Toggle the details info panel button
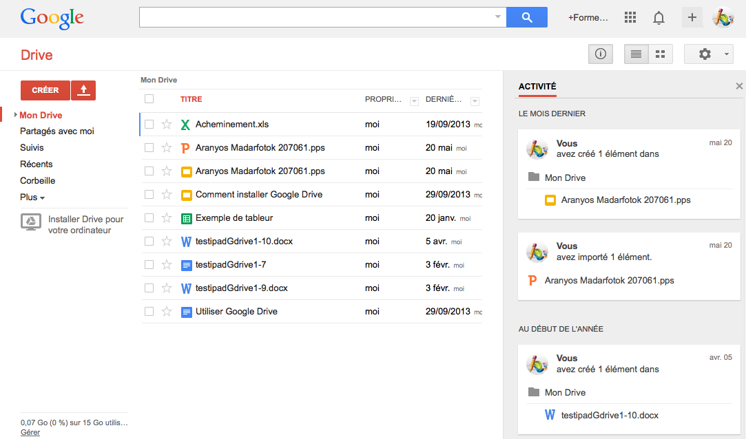Screen dimensions: 746x439 coord(601,54)
